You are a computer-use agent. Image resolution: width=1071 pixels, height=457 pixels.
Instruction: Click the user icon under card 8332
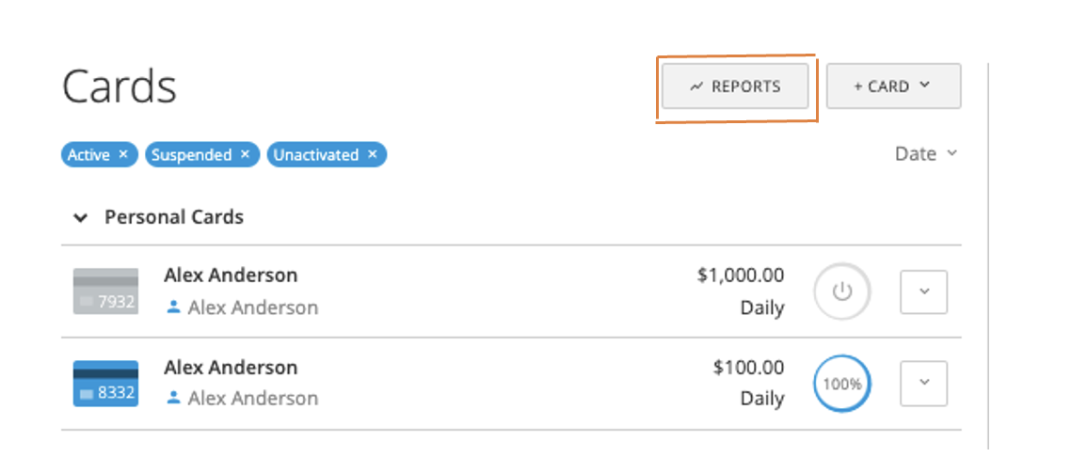click(x=173, y=398)
